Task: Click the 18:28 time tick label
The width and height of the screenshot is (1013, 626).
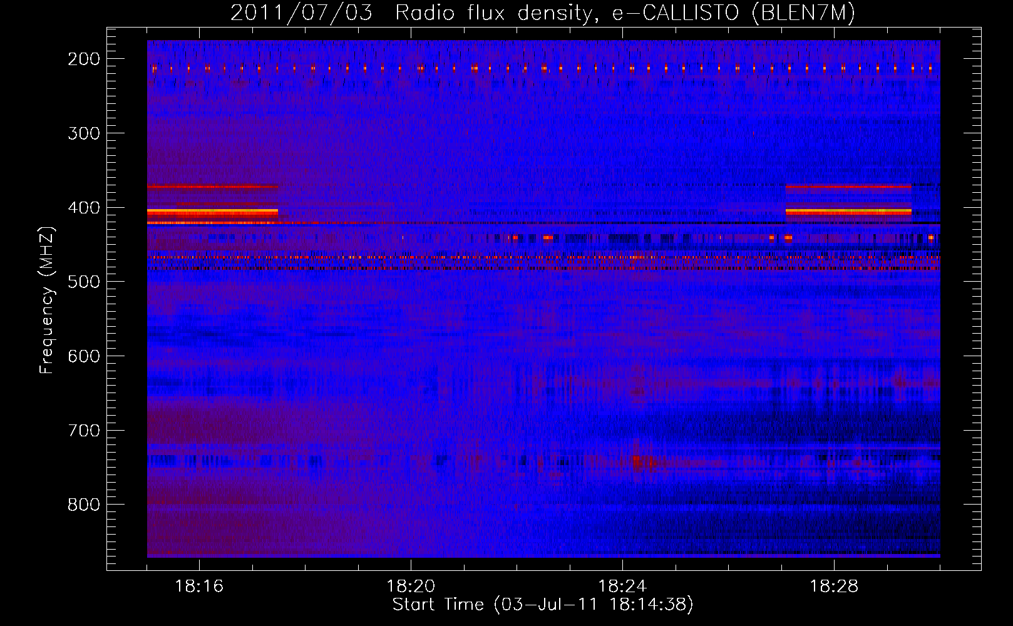Action: 834,587
